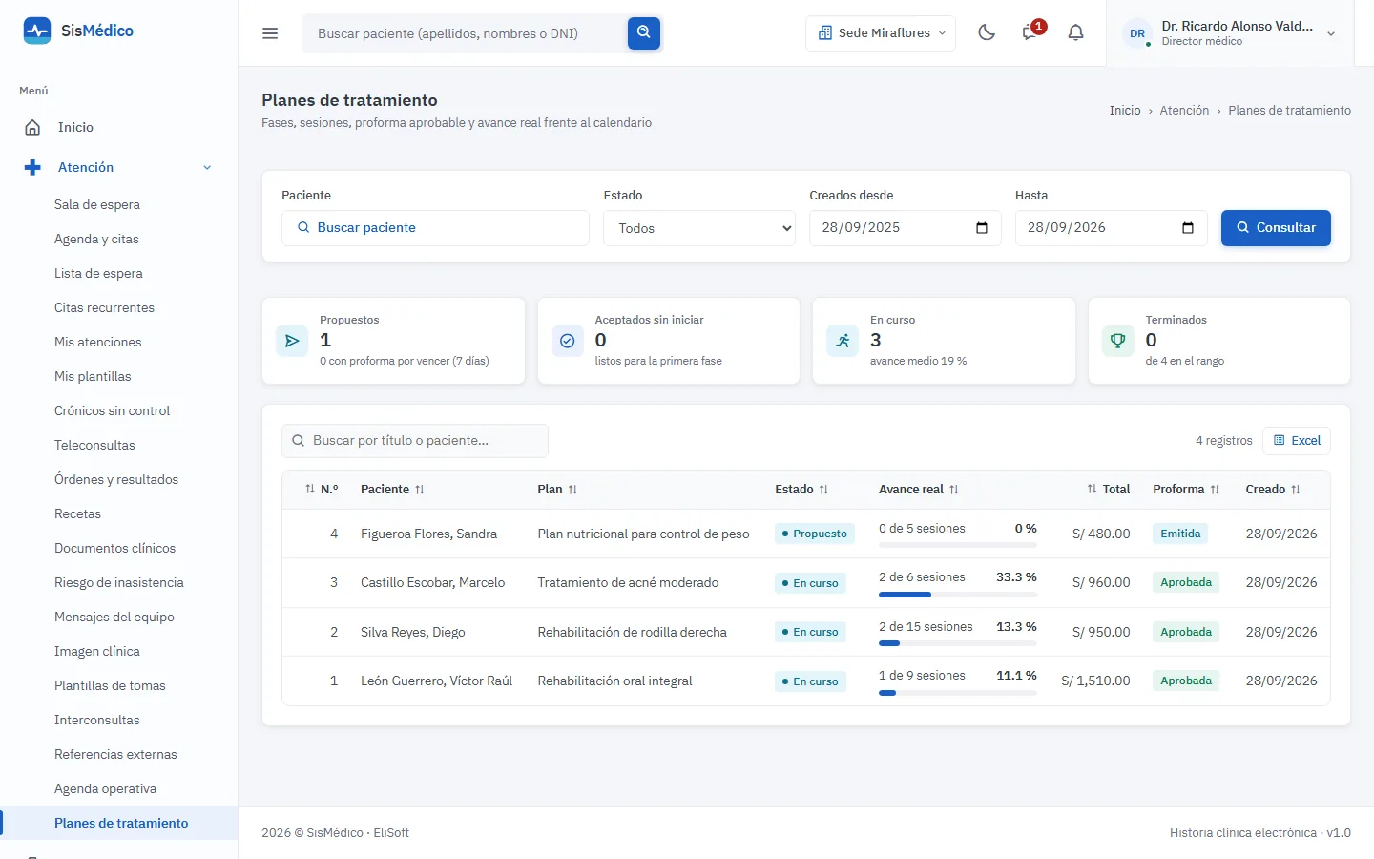Click the Terminados trophy icon
Screen dimensions: 1374x859
tap(1117, 341)
